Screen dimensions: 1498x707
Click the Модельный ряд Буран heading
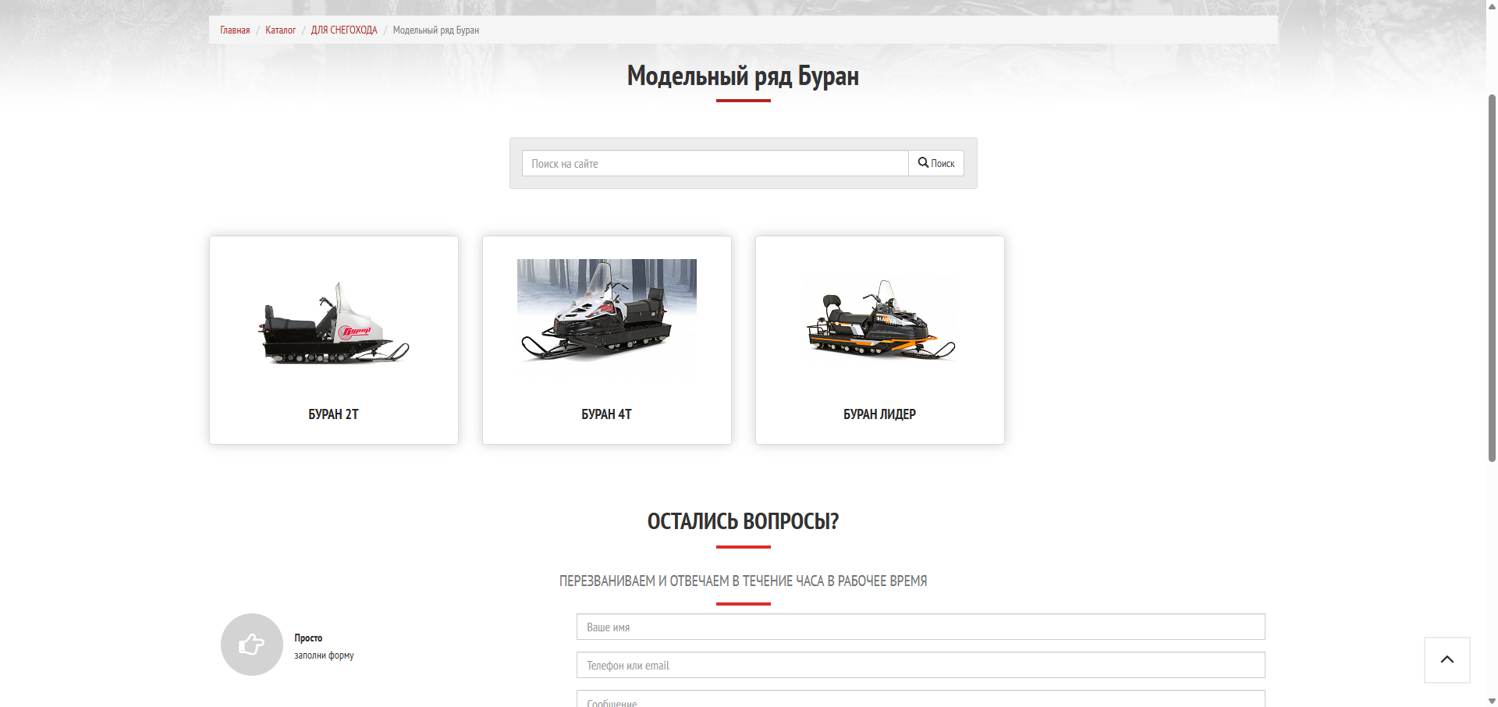click(743, 76)
